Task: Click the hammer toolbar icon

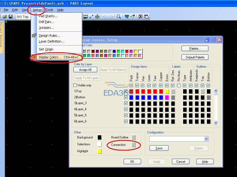Action: point(140,17)
